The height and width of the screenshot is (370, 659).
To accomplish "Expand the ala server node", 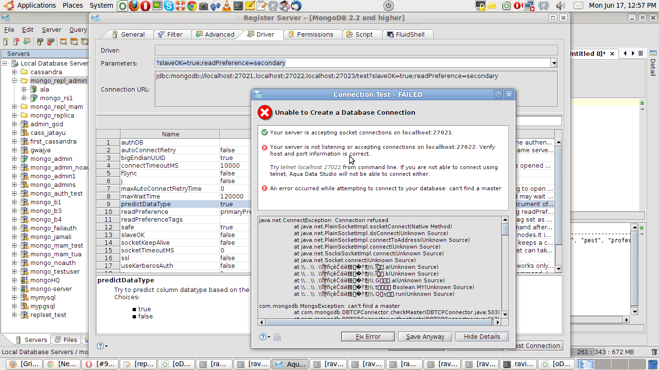I will click(24, 90).
